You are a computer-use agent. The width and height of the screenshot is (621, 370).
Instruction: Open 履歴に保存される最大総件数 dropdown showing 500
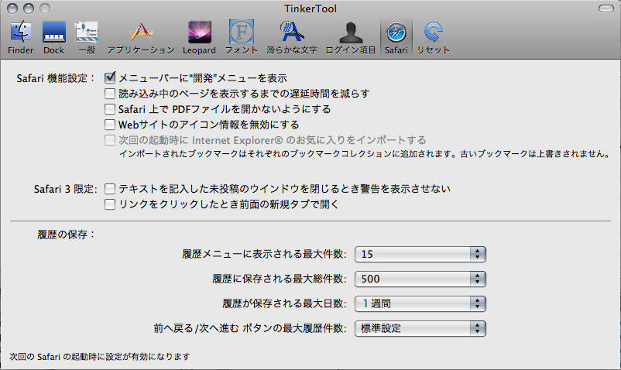tap(420, 279)
